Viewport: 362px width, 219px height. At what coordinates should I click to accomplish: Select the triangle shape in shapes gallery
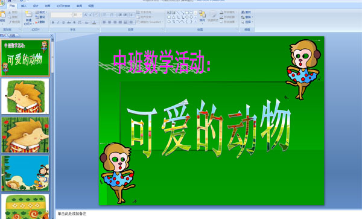coord(173,17)
